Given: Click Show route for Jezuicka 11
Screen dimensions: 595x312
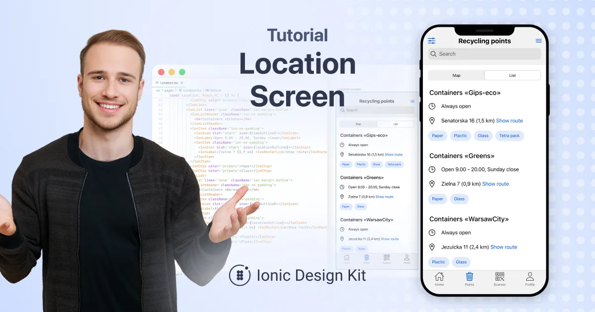Looking at the screenshot, I should pos(504,247).
